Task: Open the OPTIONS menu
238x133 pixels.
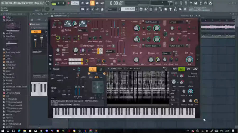Action: (29, 3)
